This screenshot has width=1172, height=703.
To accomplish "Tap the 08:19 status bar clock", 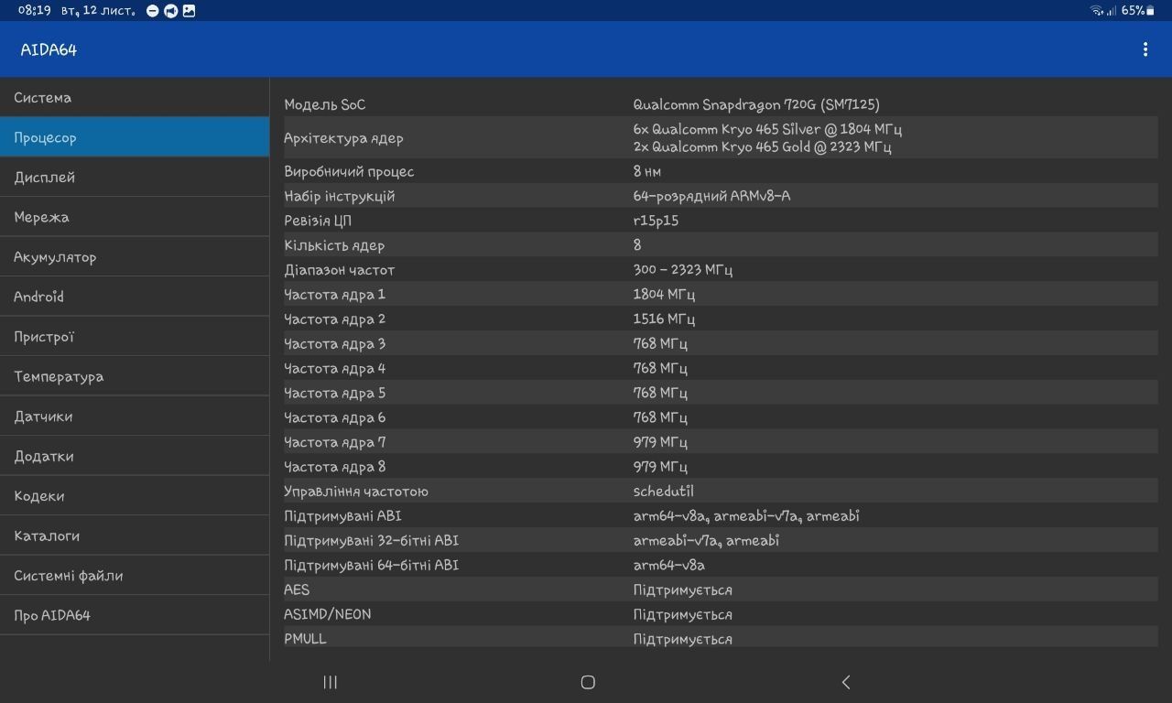I will coord(34,11).
